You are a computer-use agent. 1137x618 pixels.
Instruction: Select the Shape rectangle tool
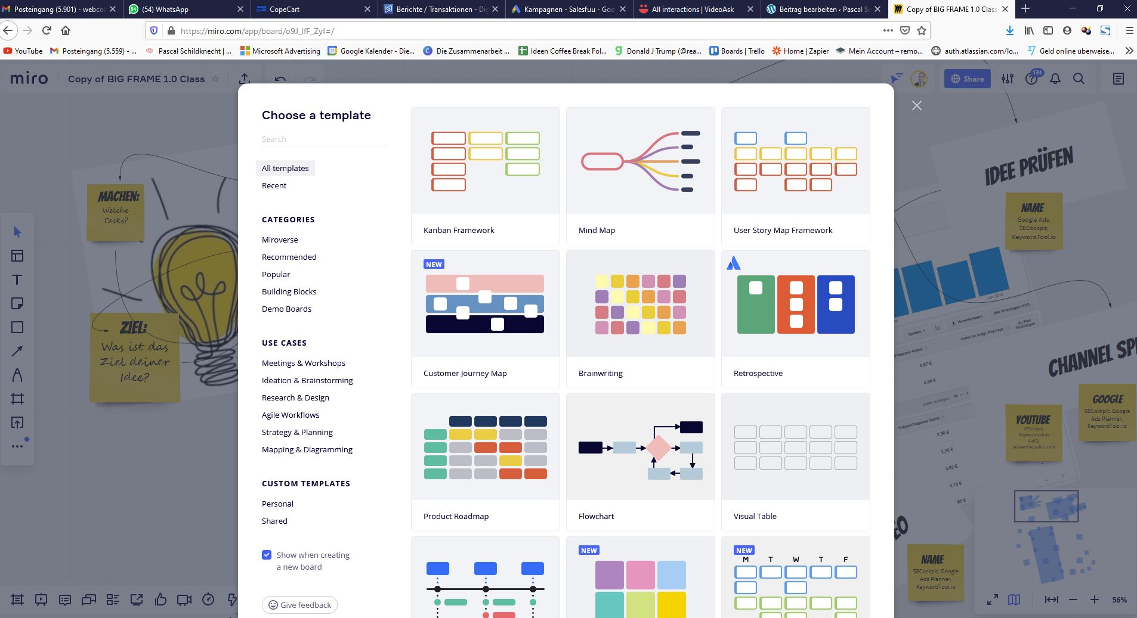pyautogui.click(x=17, y=327)
